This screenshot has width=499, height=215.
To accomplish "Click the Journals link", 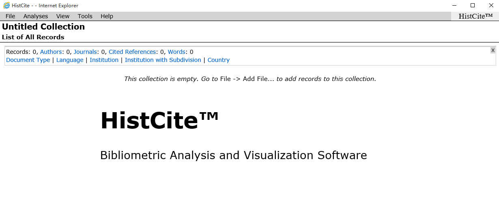I will tap(85, 52).
